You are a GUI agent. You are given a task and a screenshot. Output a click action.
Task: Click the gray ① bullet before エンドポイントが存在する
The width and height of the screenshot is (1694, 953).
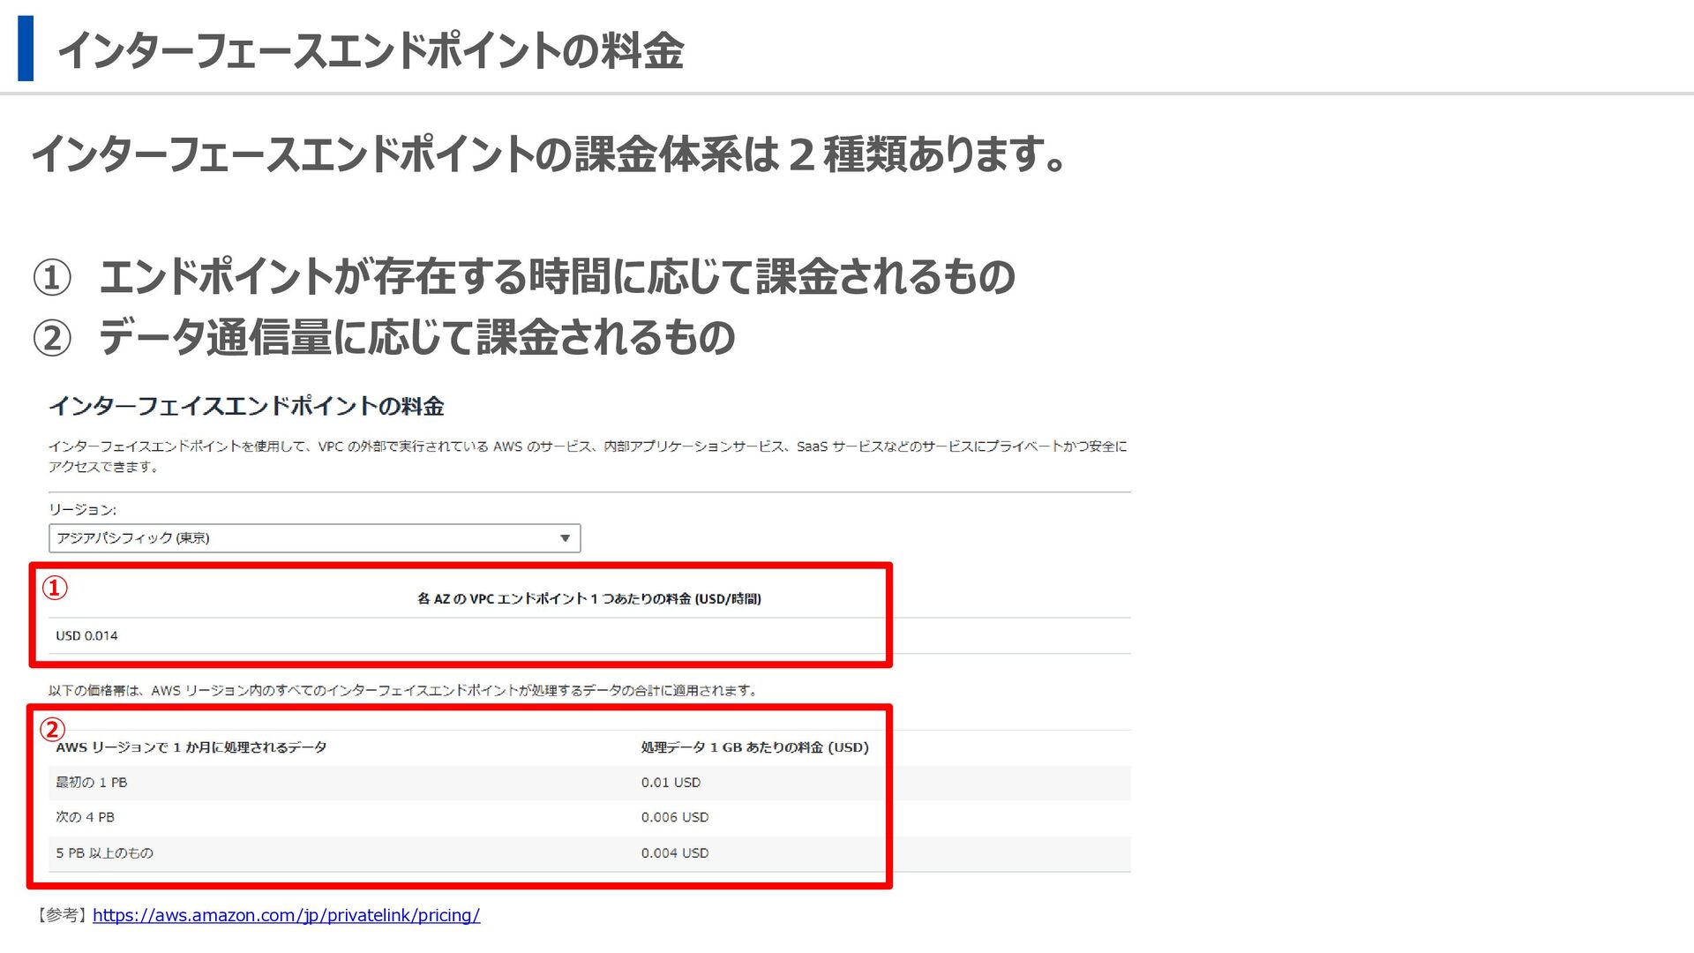pos(52,278)
